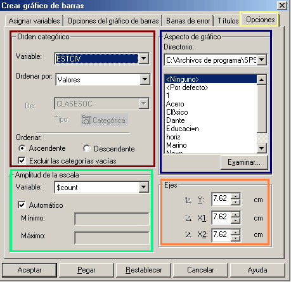Decrease the X2 axis length value
Image resolution: width=291 pixels, height=282 pixels.
235,238
